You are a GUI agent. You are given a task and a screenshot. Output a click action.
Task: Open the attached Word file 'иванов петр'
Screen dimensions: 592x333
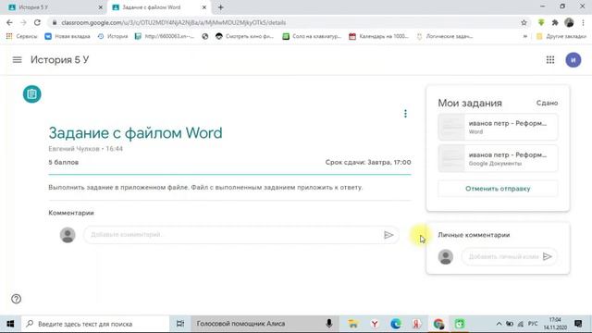click(498, 127)
